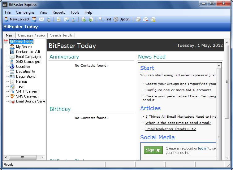Image resolution: width=233 pixels, height=170 pixels.
Task: Open the Tools menu
Action: [x=75, y=12]
